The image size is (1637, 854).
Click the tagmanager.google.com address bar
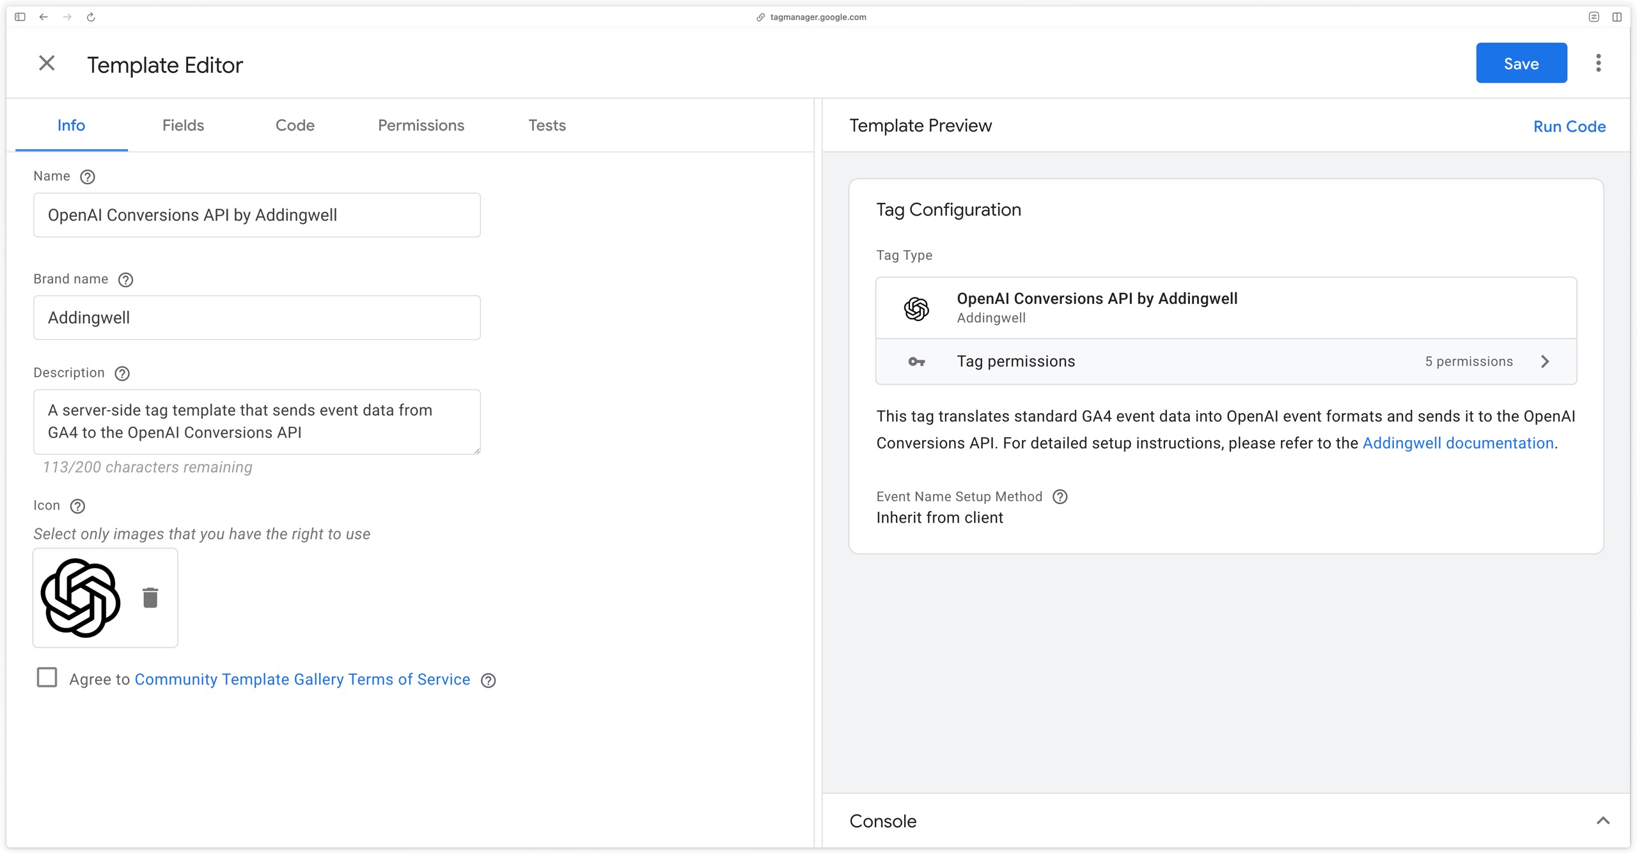click(818, 17)
